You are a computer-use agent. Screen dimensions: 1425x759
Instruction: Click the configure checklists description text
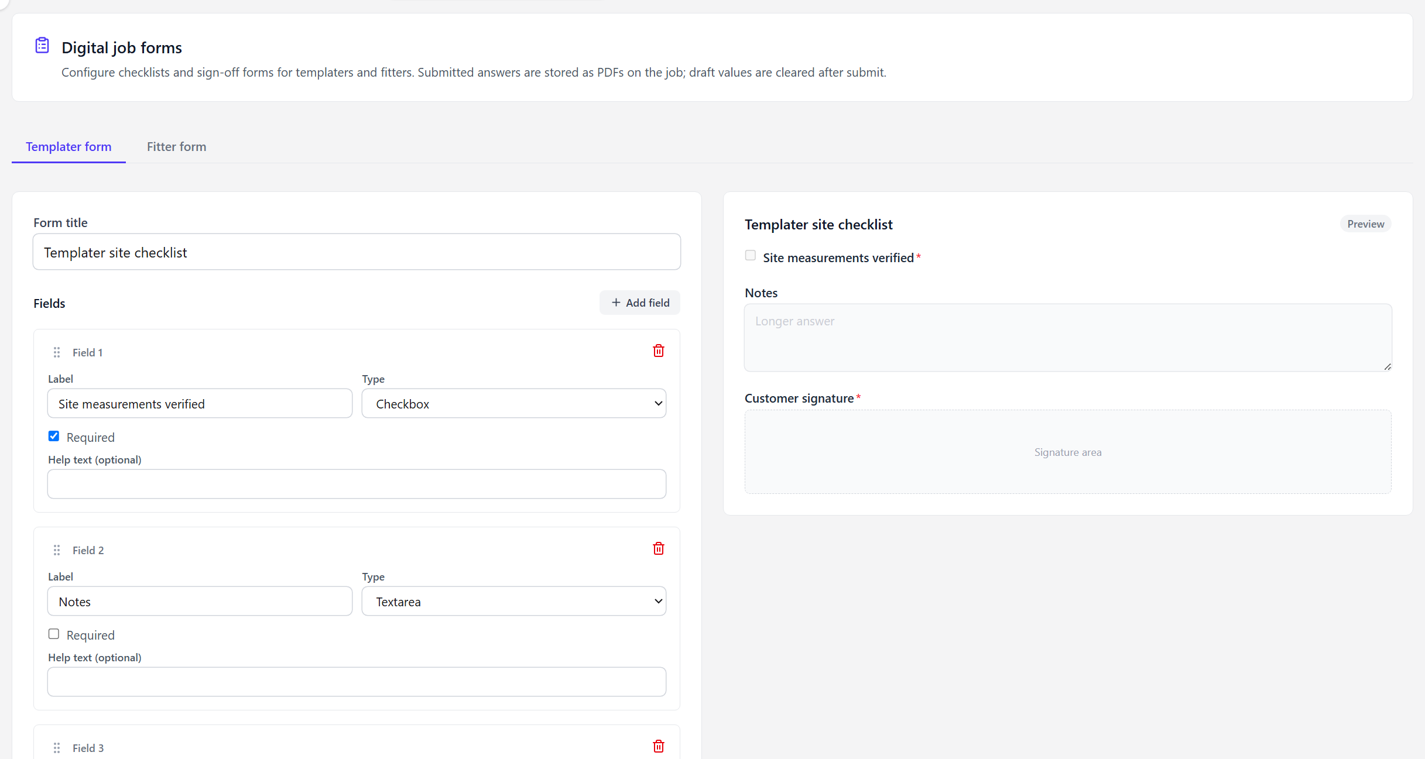coord(474,73)
